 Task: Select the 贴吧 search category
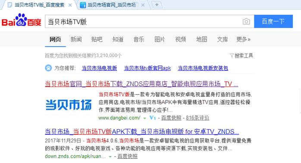click(97, 39)
